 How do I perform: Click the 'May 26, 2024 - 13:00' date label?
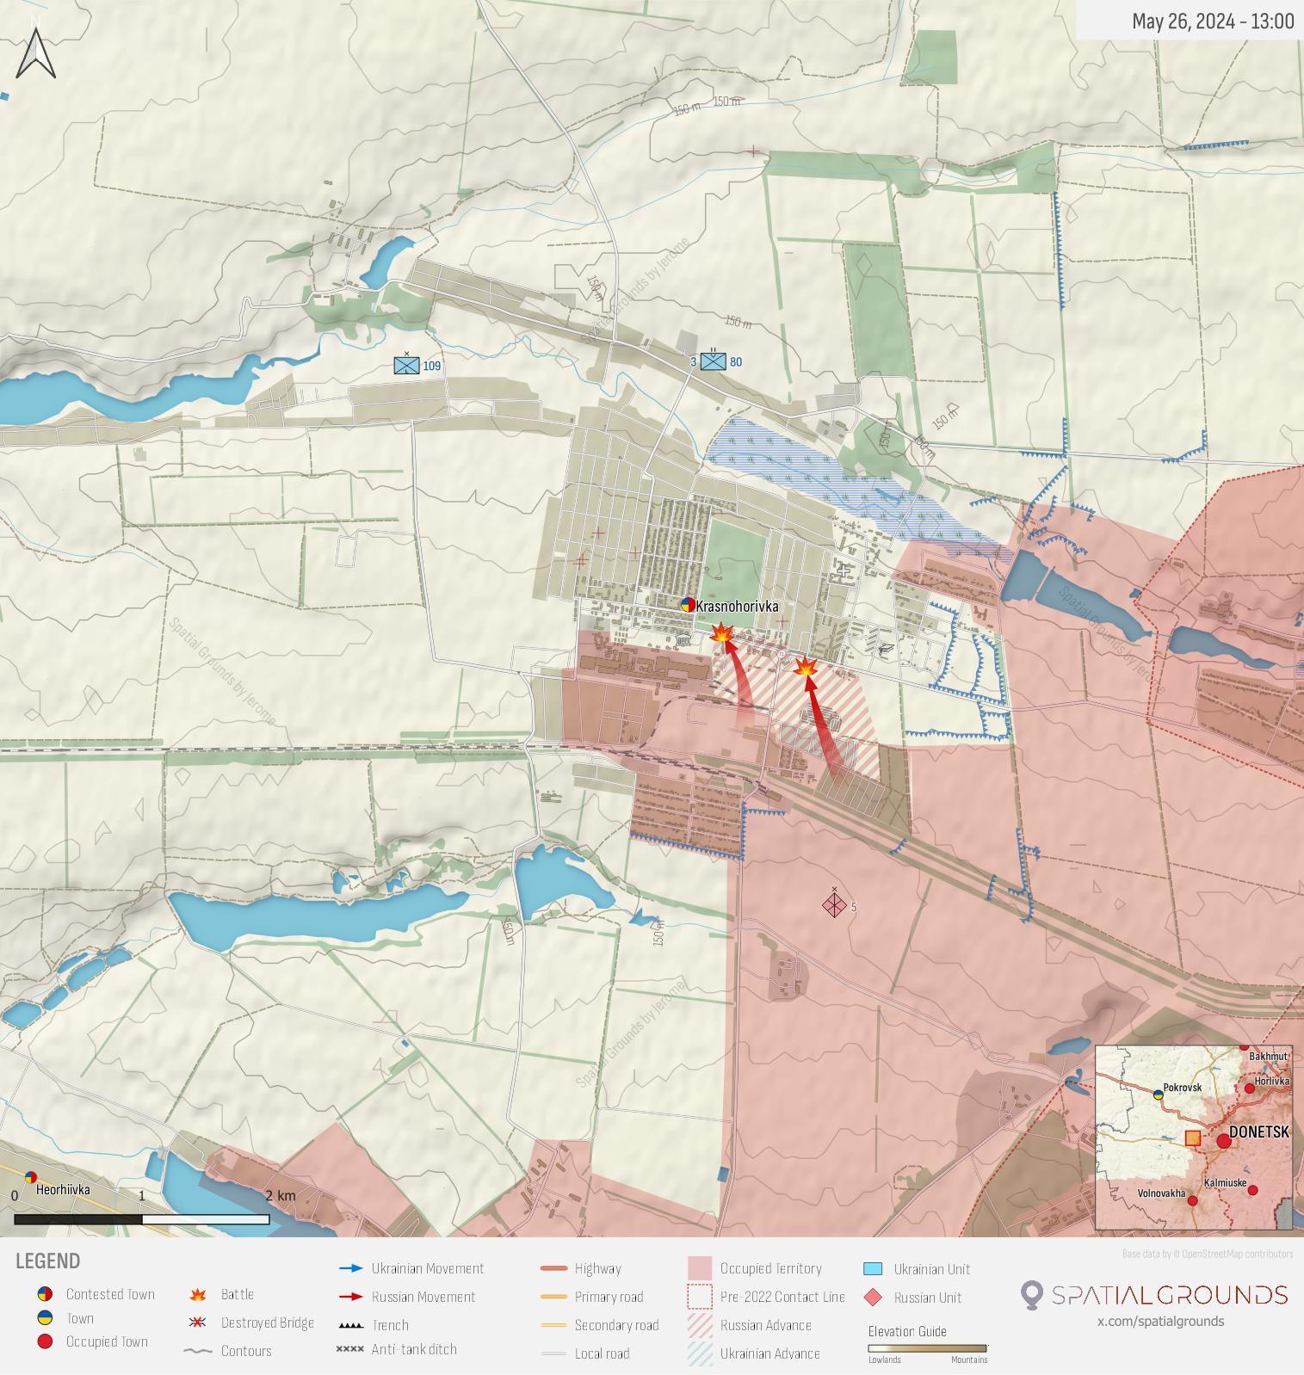[1213, 22]
